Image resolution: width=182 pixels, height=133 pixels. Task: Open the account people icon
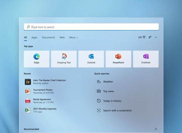[150, 37]
